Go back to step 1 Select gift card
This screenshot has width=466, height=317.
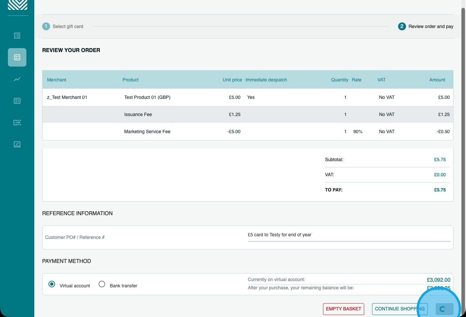point(63,26)
